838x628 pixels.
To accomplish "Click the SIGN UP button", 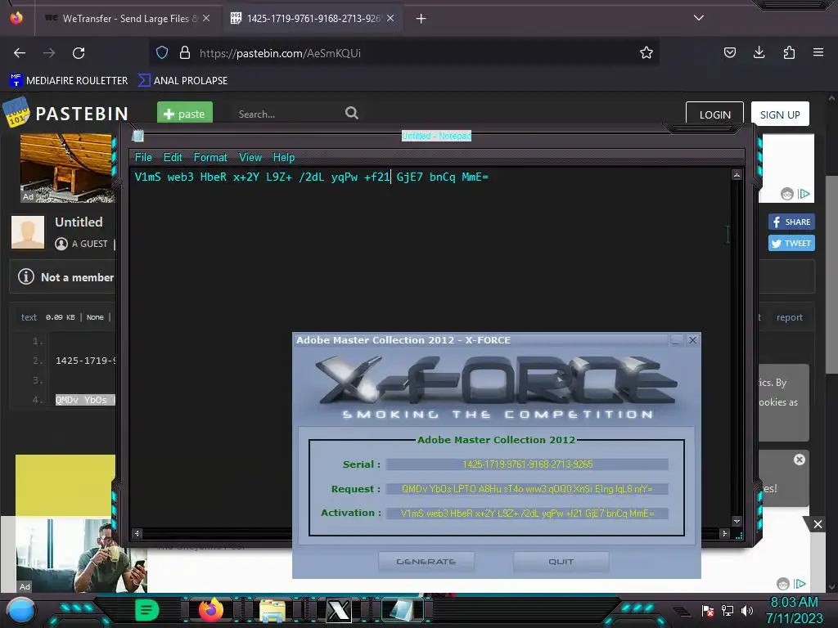I will coord(780,114).
